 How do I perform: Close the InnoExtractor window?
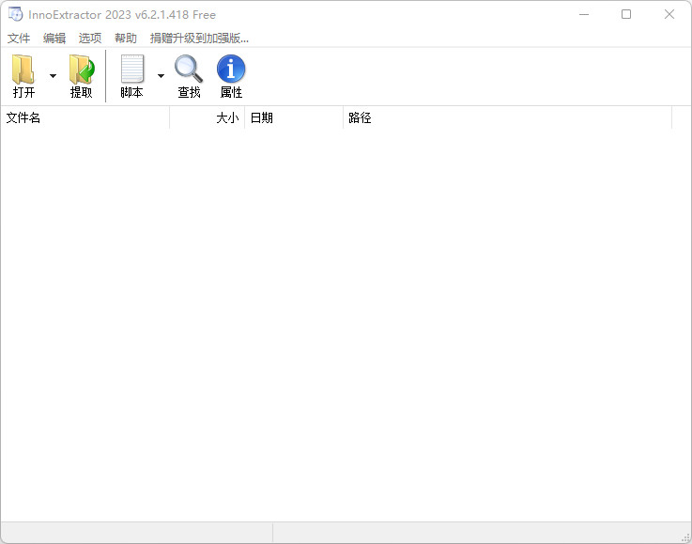click(669, 15)
